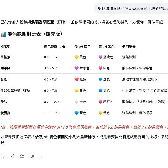Viewport: 168px width, 168px height.
Task: Click the yellow heart in 甲基紫 row
Action: pyautogui.click(x=76, y=57)
